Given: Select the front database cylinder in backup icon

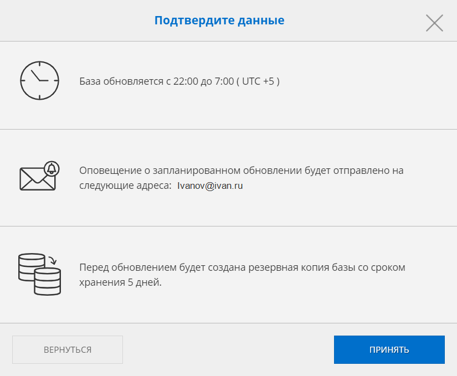Looking at the screenshot, I should (x=47, y=281).
